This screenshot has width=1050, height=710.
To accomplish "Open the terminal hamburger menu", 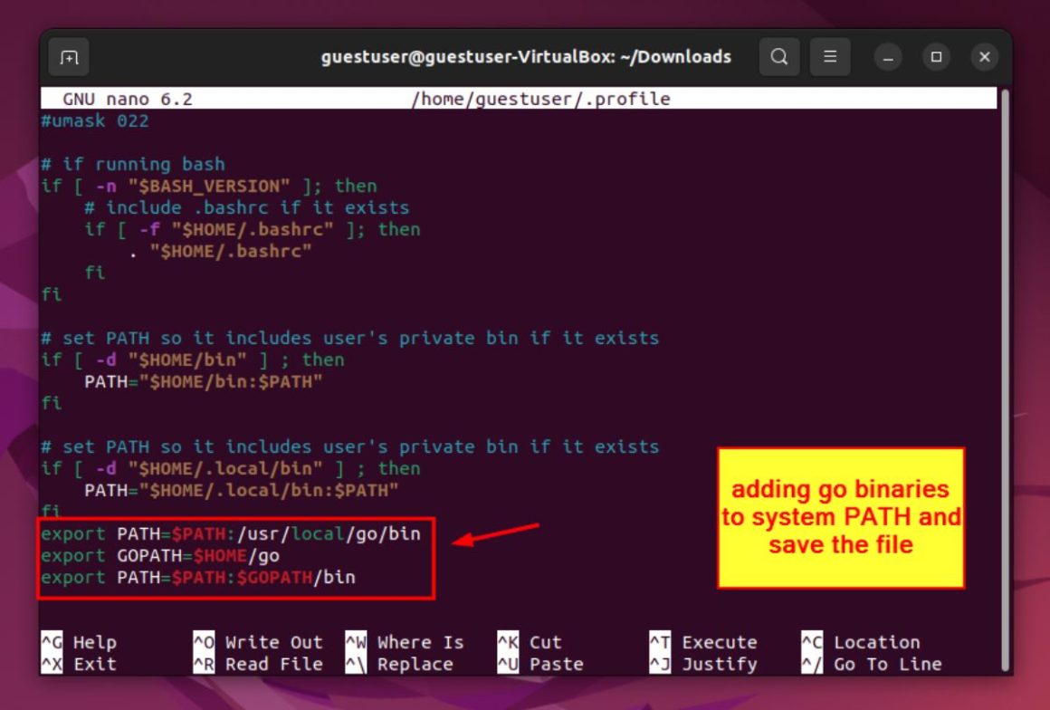I will pos(829,56).
